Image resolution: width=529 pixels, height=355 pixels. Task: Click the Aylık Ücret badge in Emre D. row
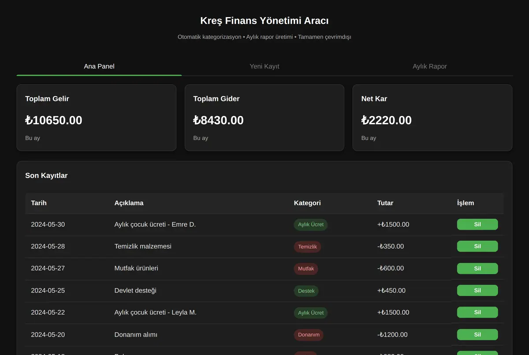pyautogui.click(x=311, y=225)
